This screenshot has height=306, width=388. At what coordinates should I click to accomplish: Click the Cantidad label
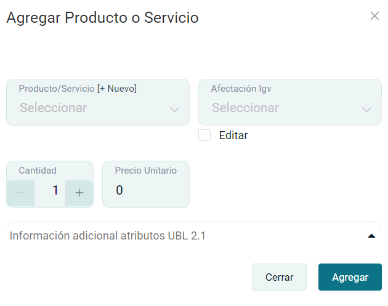pyautogui.click(x=38, y=171)
